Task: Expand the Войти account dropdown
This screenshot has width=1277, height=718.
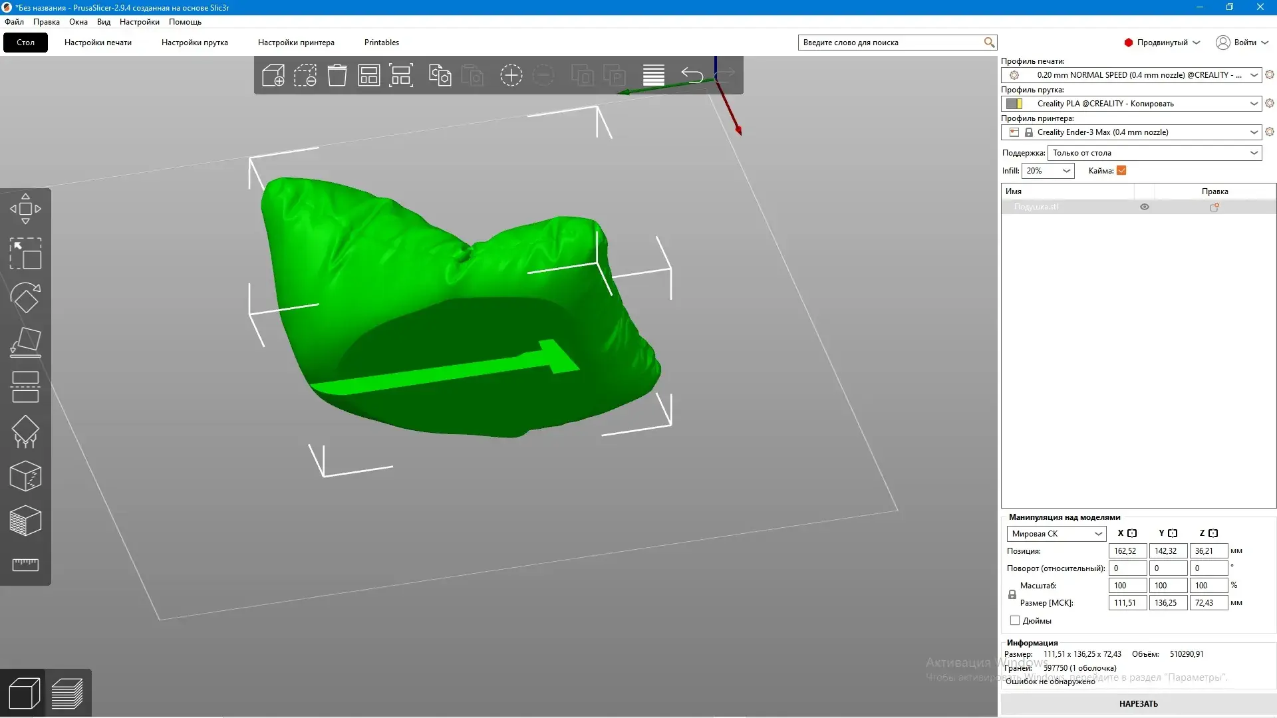Action: tap(1242, 43)
